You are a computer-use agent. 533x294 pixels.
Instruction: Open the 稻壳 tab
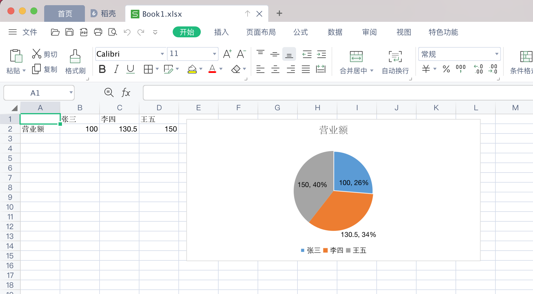click(x=103, y=13)
